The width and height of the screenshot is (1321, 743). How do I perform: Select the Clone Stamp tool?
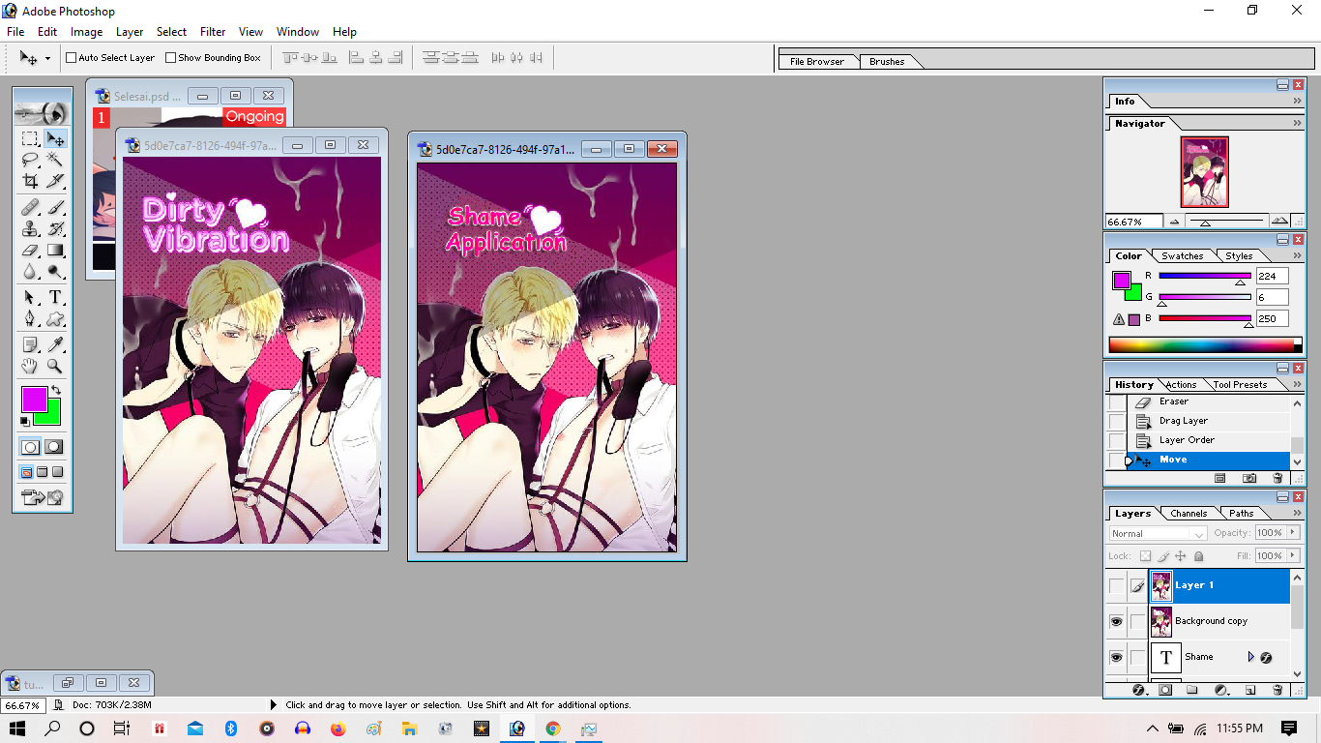point(30,228)
